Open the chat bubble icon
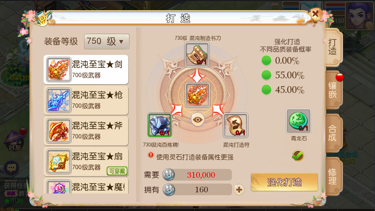375x211 pixels. [x=12, y=168]
